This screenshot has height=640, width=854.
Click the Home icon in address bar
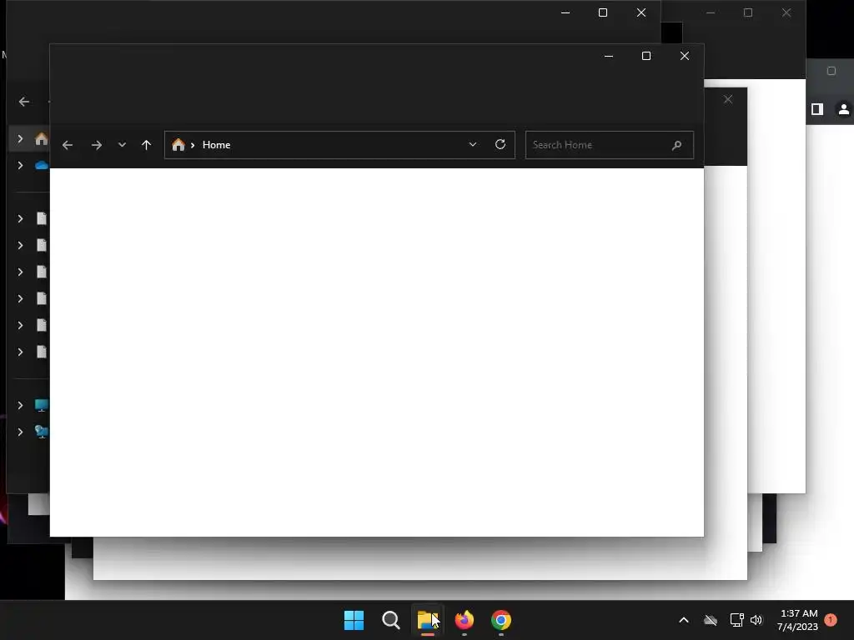click(x=178, y=145)
